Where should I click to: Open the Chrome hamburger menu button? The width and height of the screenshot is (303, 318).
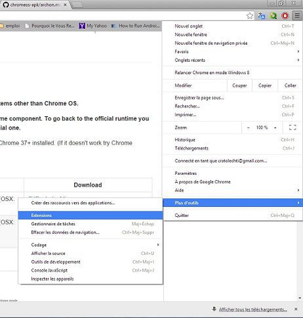(297, 16)
